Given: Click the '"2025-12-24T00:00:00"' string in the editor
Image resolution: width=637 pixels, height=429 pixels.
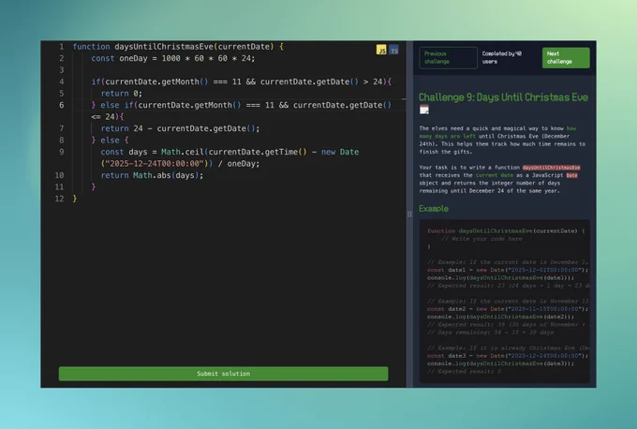Looking at the screenshot, I should click(155, 164).
